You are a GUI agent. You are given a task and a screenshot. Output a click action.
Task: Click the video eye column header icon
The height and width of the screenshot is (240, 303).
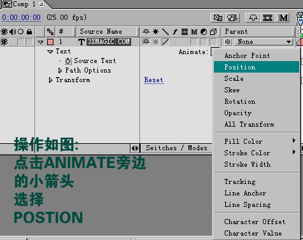[x=4, y=32]
